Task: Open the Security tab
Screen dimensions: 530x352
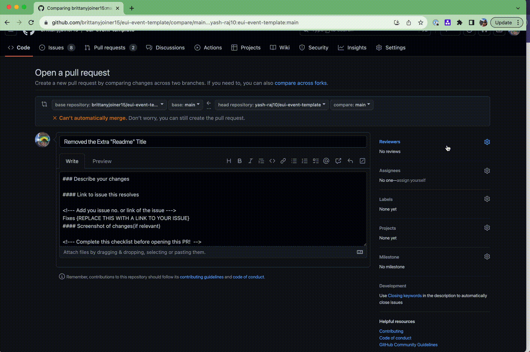Action: click(x=314, y=48)
